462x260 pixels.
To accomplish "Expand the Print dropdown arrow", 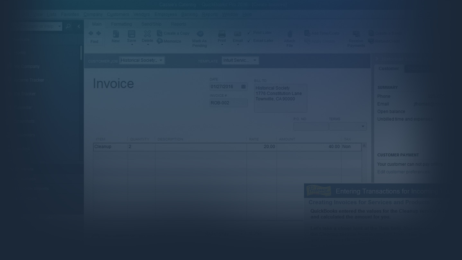I will coord(222,45).
